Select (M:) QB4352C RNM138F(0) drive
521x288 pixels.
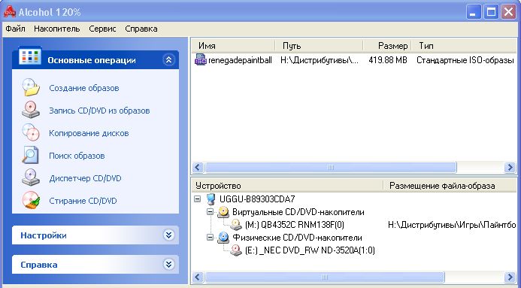pyautogui.click(x=295, y=225)
